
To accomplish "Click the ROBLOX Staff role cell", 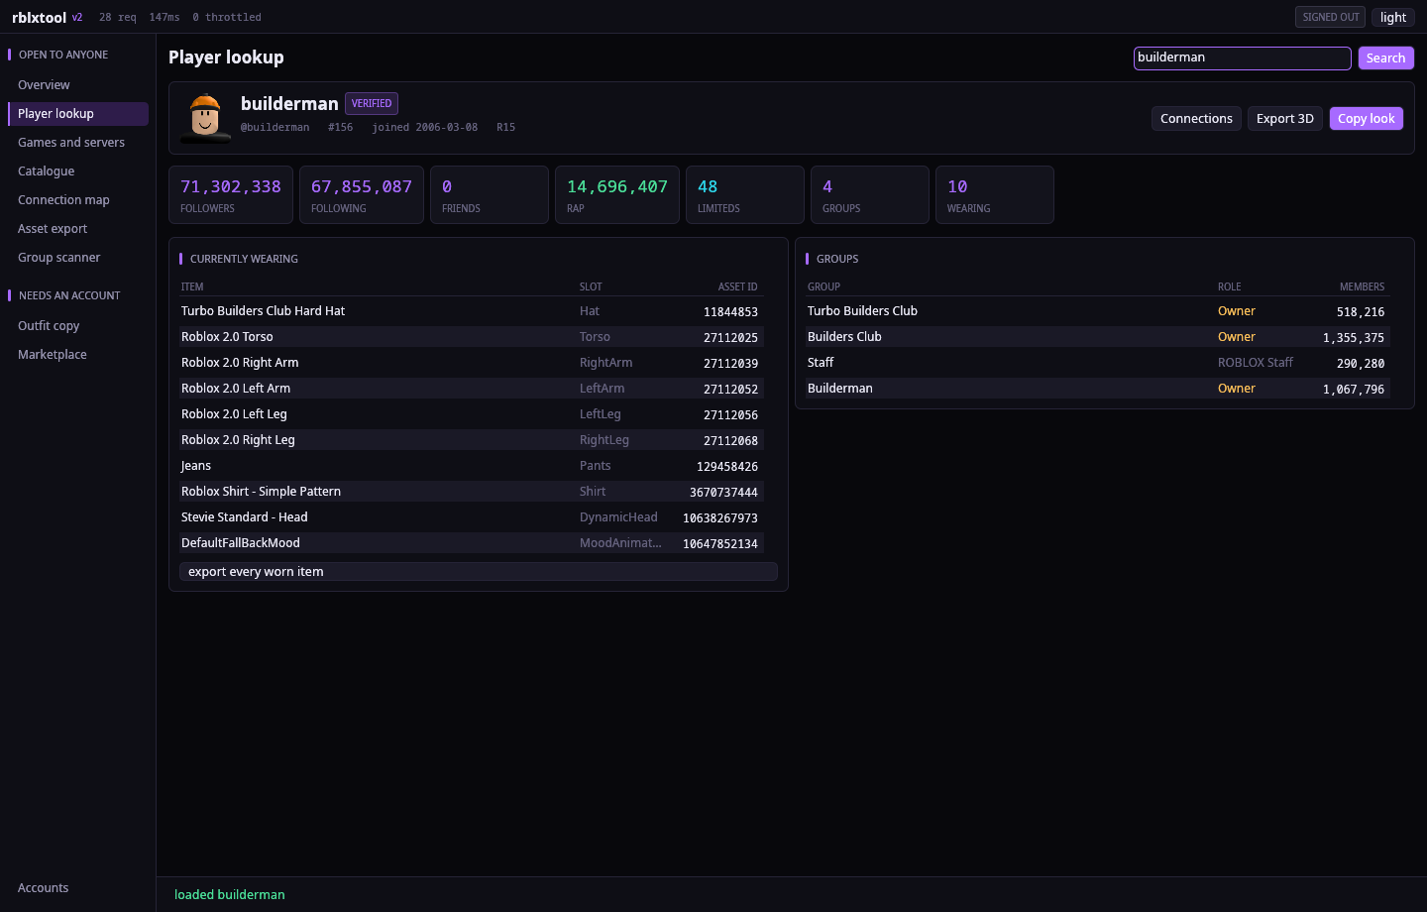I will click(x=1256, y=363).
